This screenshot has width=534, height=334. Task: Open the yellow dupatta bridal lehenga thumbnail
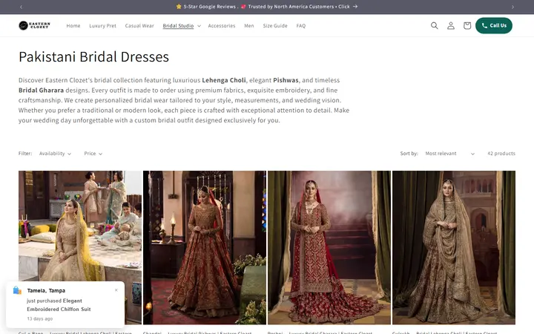[80, 247]
